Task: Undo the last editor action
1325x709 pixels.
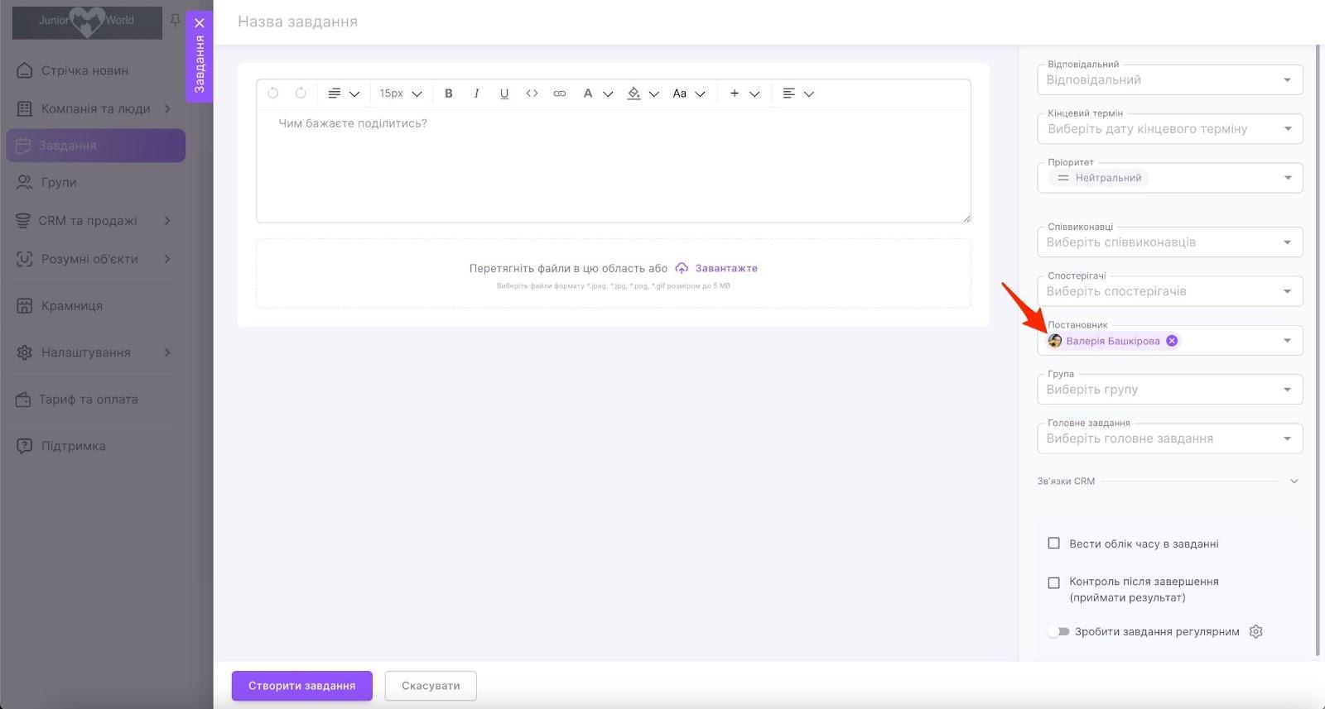Action: (273, 93)
